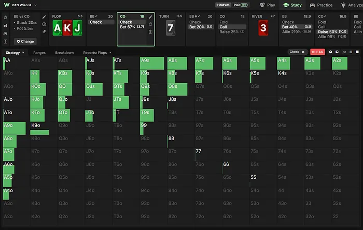Screen dimensions: 363x230
Task: Select the QJs hand cell
Action: 99,89
